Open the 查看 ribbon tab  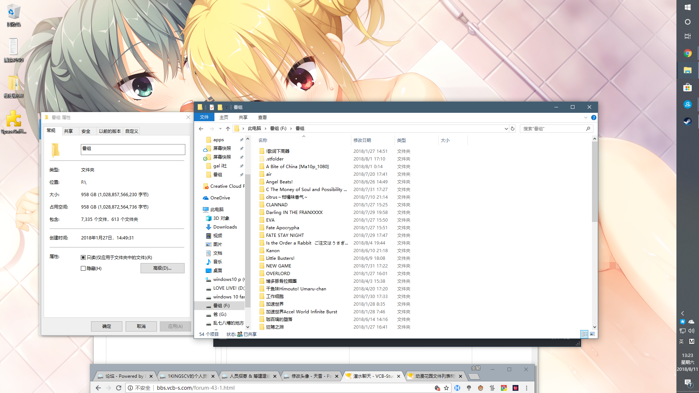(262, 117)
